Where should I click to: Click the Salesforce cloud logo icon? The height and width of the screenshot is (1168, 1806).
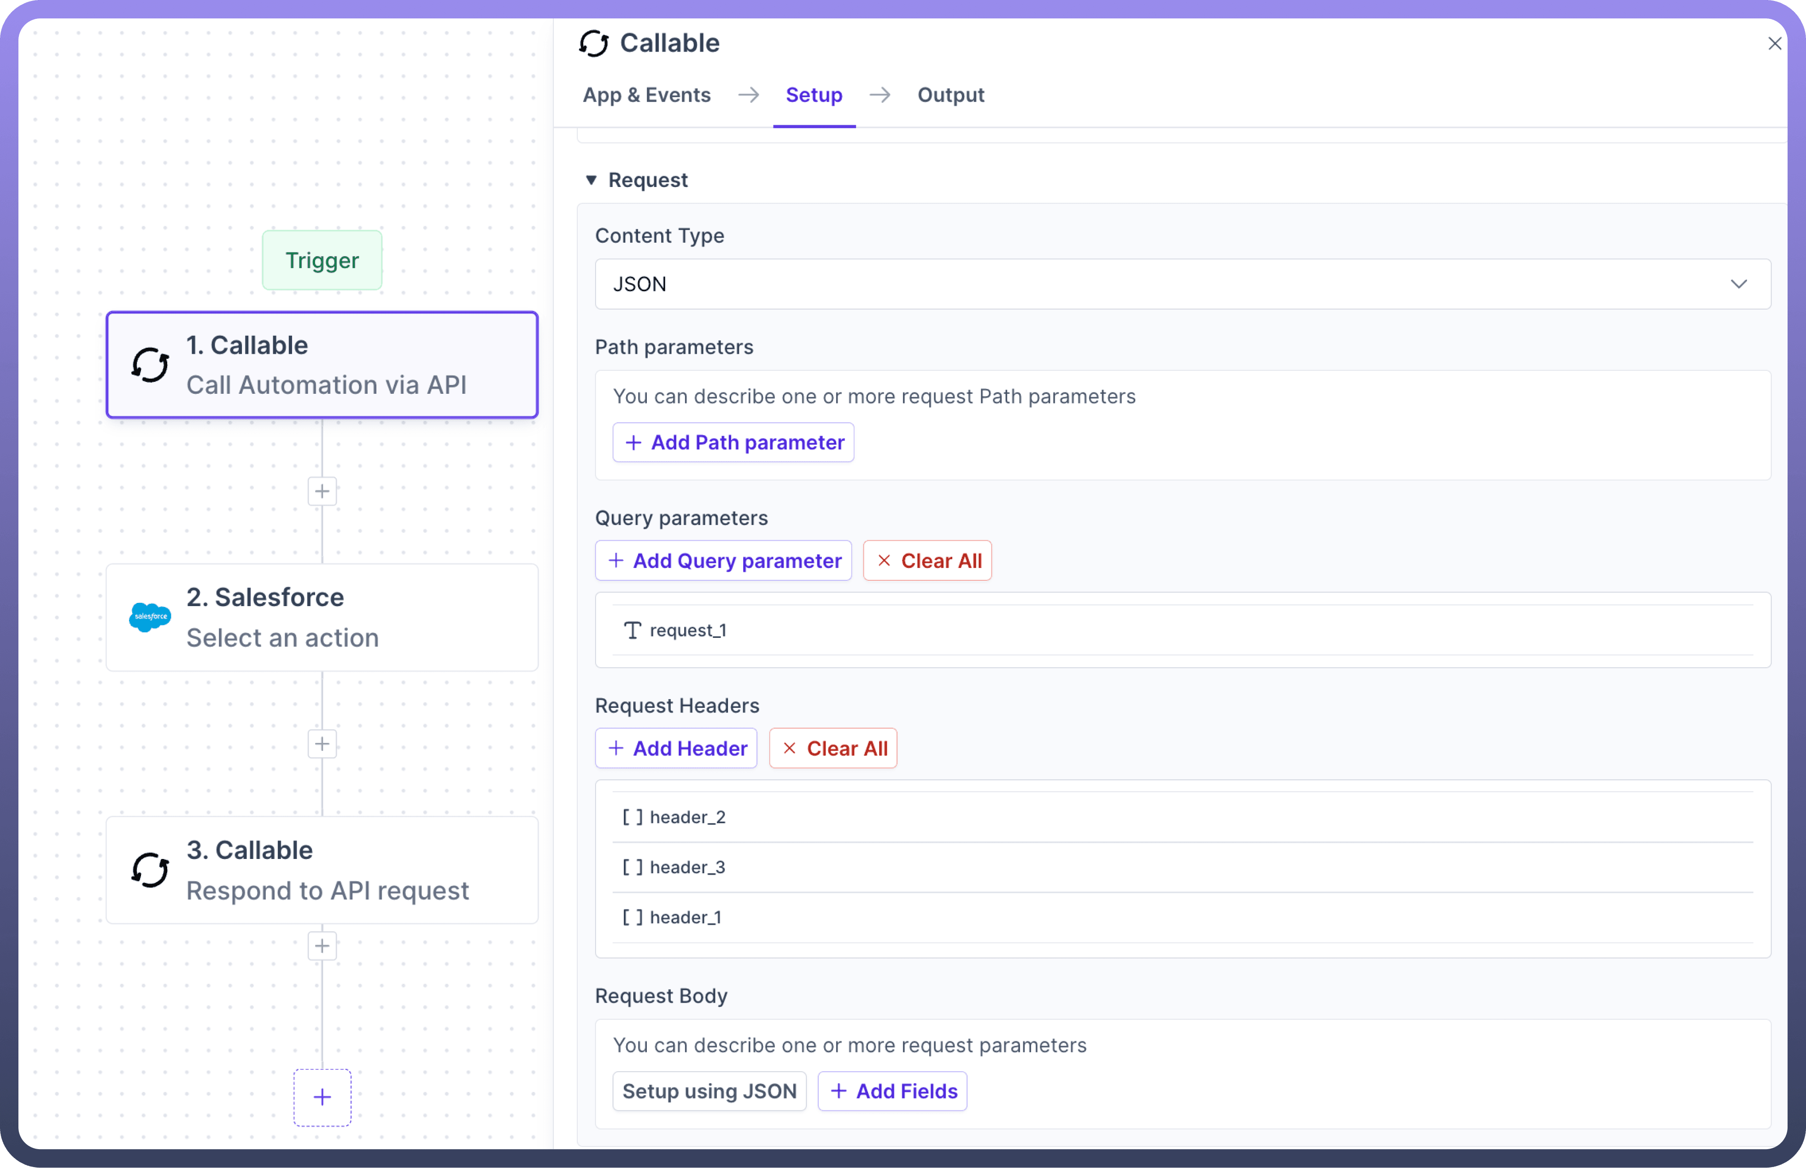tap(150, 617)
